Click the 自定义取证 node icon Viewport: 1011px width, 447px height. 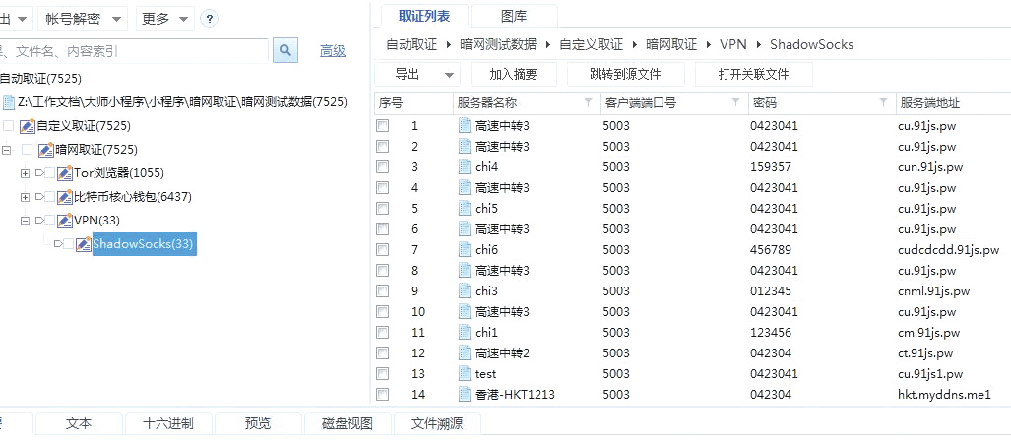28,126
